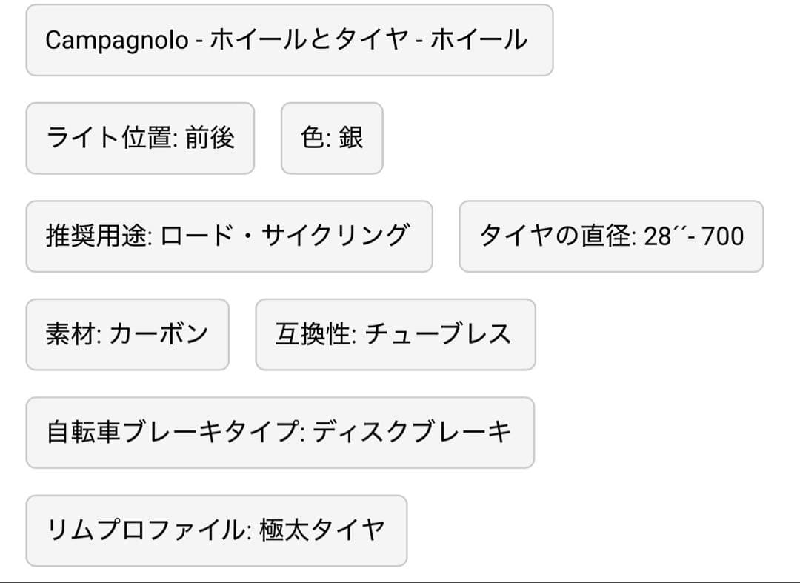
Task: Click the Campagnolo brand name in the top chip
Action: tap(116, 40)
